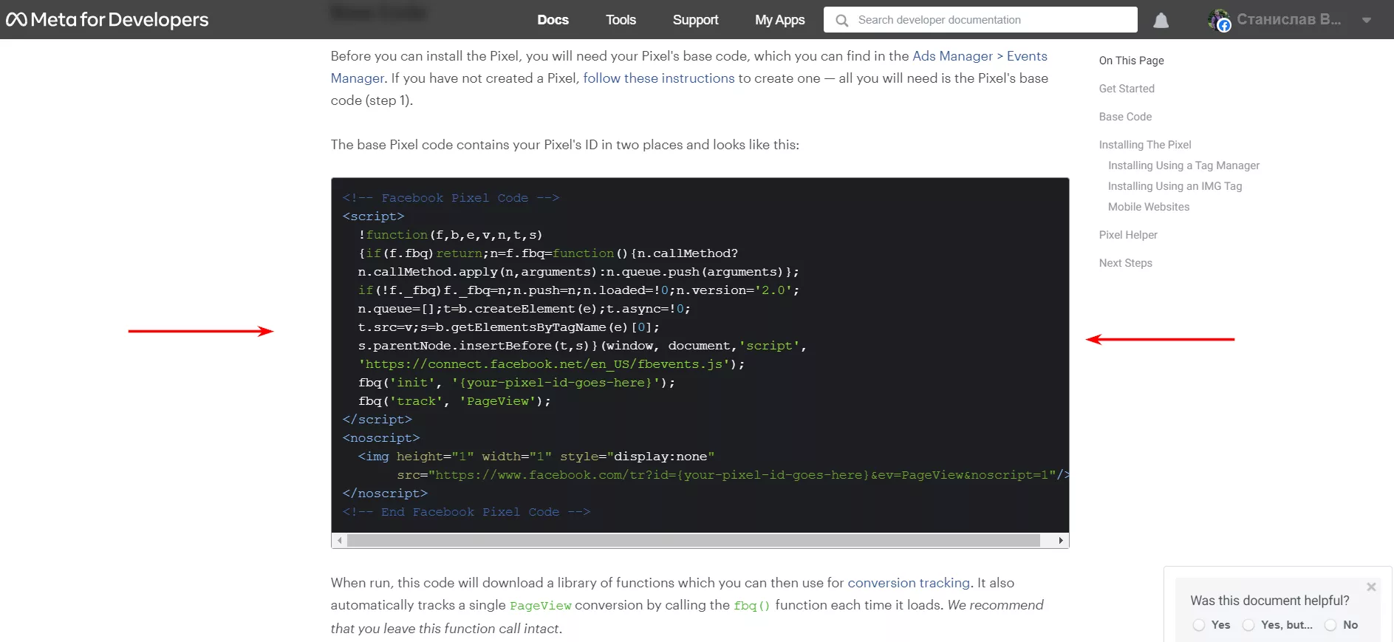Expand the account dropdown arrow
This screenshot has width=1394, height=642.
point(1367,20)
